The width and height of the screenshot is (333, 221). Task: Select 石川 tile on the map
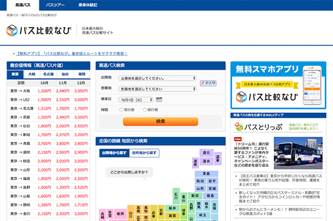(176, 196)
